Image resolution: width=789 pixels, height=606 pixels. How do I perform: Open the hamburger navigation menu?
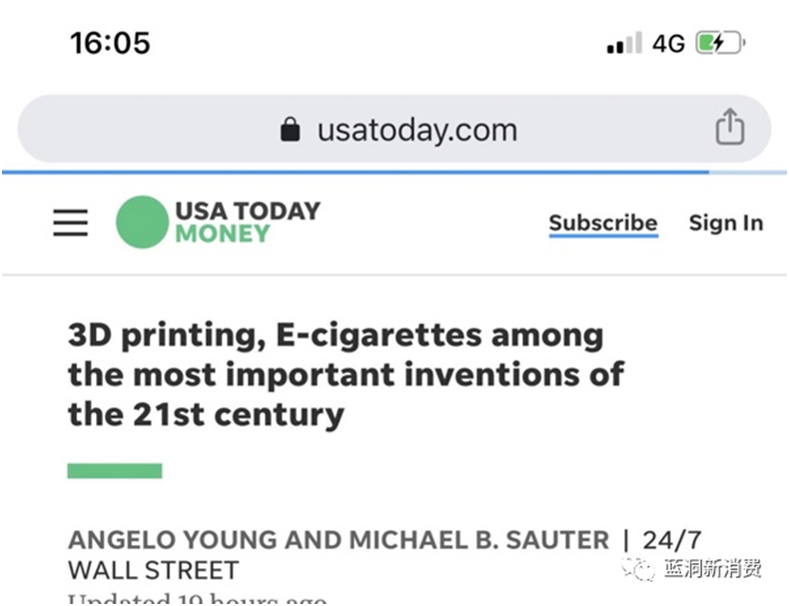[x=71, y=223]
